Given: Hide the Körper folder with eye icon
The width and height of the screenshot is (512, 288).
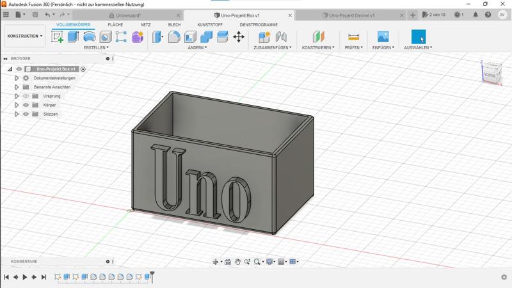Looking at the screenshot, I should (x=26, y=105).
